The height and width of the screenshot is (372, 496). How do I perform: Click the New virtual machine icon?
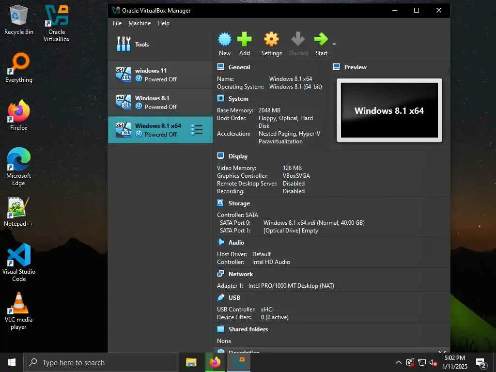click(x=225, y=39)
